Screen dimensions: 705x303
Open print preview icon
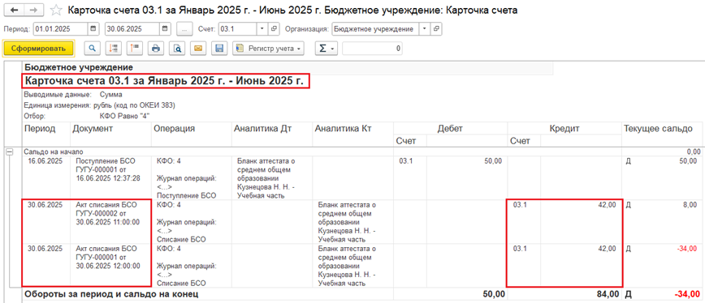pos(177,49)
